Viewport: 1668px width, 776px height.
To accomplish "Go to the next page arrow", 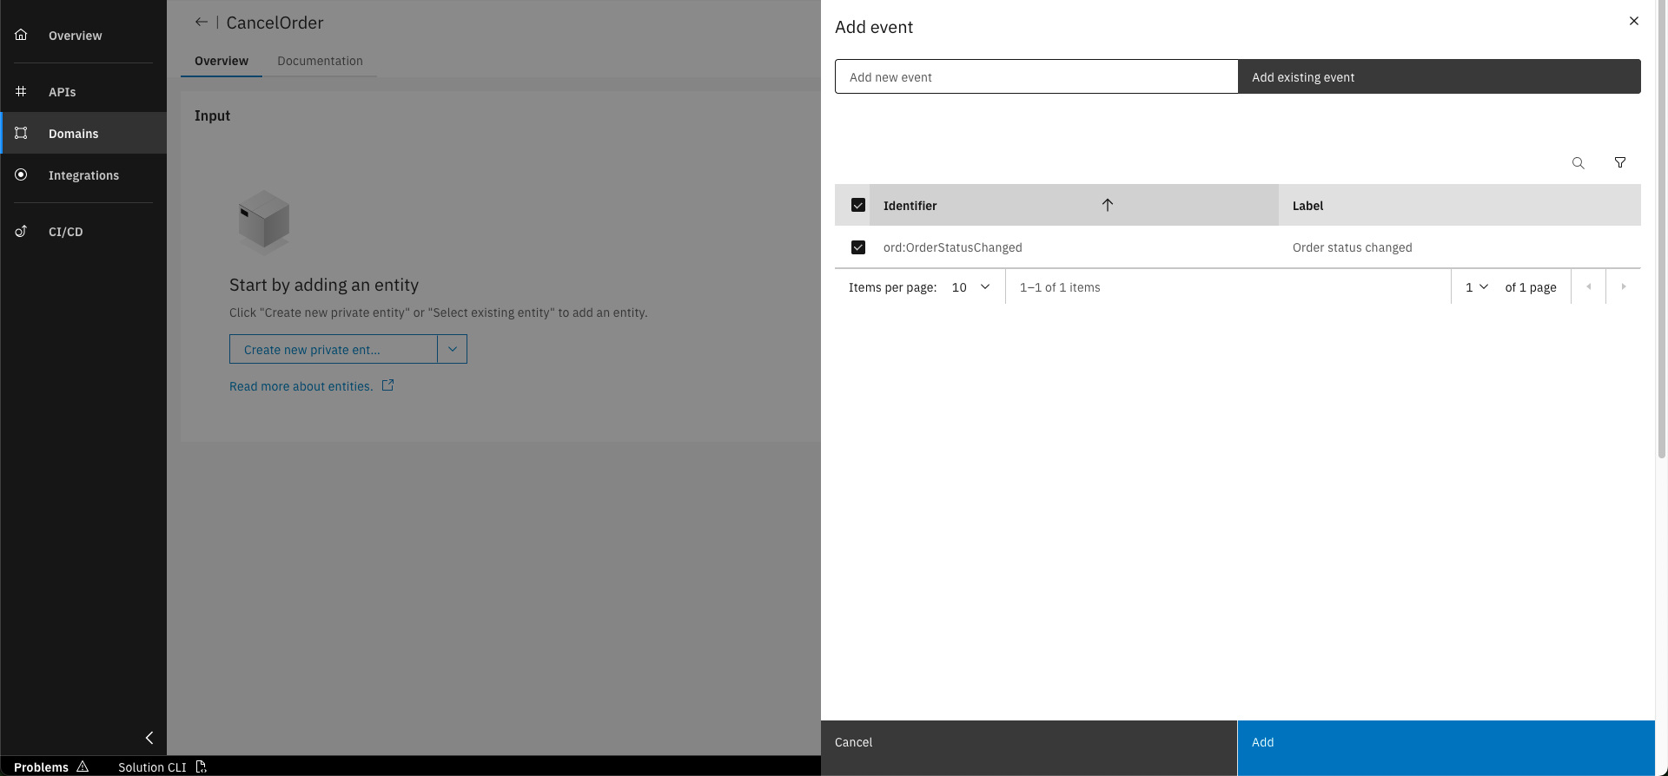I will pos(1624,286).
